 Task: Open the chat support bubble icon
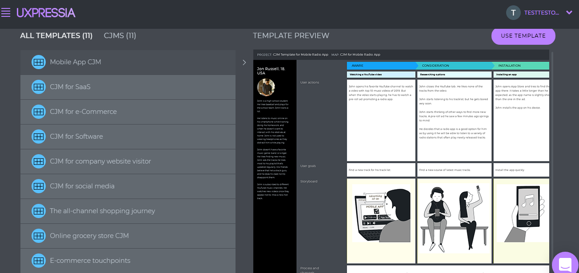pos(565,264)
